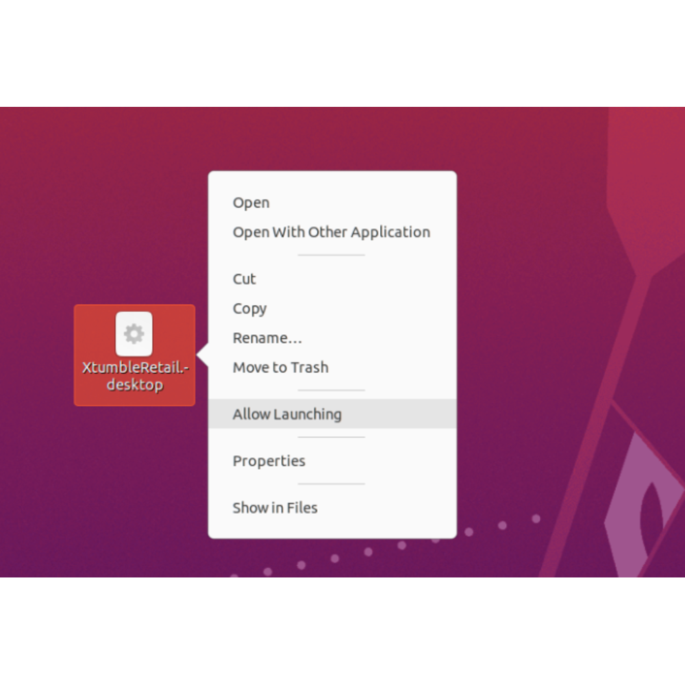Move the file to Trash
Image resolution: width=685 pixels, height=685 pixels.
280,367
